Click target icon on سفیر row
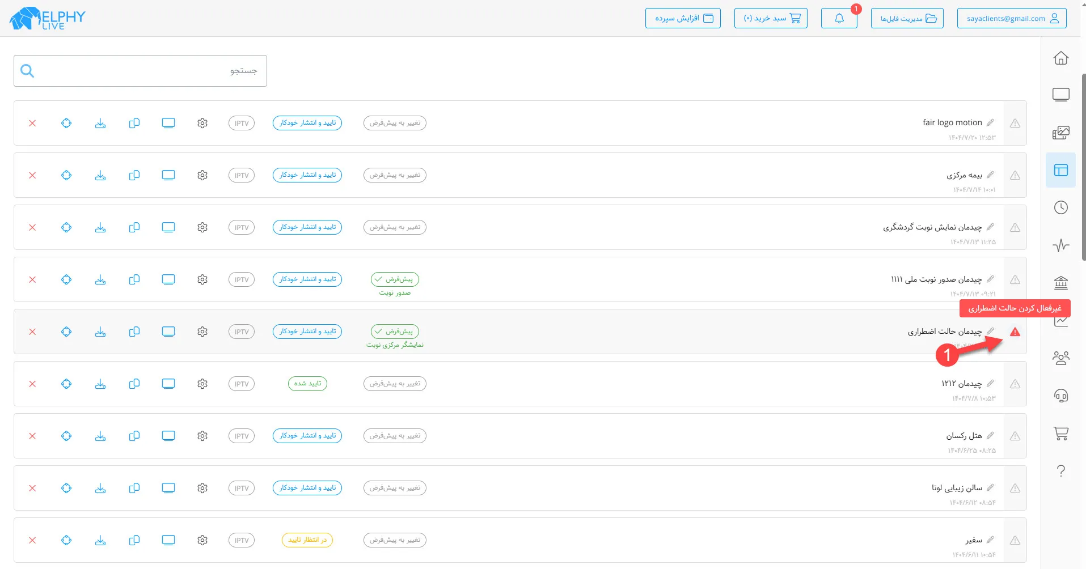 pyautogui.click(x=66, y=540)
